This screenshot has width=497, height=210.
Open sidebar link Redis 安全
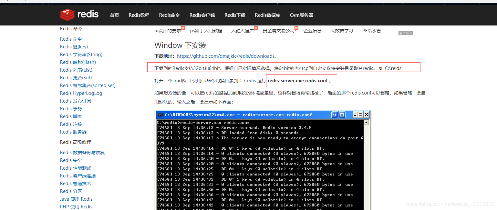pyautogui.click(x=71, y=160)
